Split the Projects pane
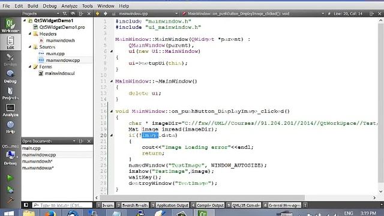This screenshot has width=384, height=216. [81, 14]
